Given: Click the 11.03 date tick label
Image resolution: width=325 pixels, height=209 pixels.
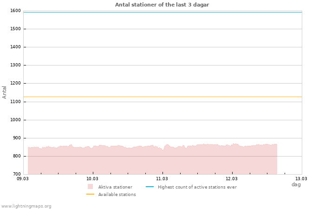Looking at the screenshot, I should point(162,178).
